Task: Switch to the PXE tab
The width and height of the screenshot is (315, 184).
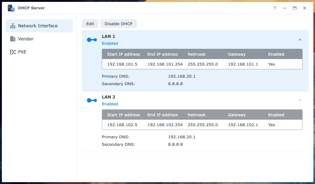Action: [x=22, y=52]
